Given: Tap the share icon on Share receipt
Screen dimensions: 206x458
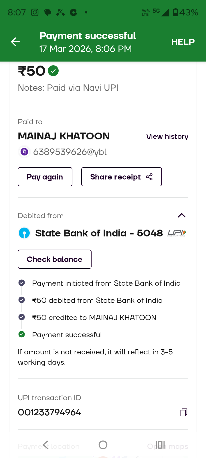Looking at the screenshot, I should tap(149, 177).
